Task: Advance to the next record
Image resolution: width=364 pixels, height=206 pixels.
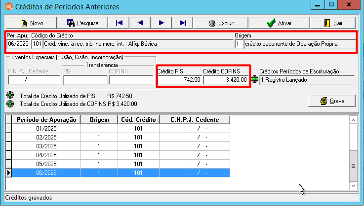Action: (162, 23)
